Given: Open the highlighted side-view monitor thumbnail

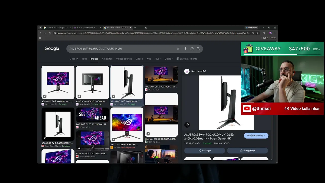Looking at the screenshot, I should coord(127,82).
